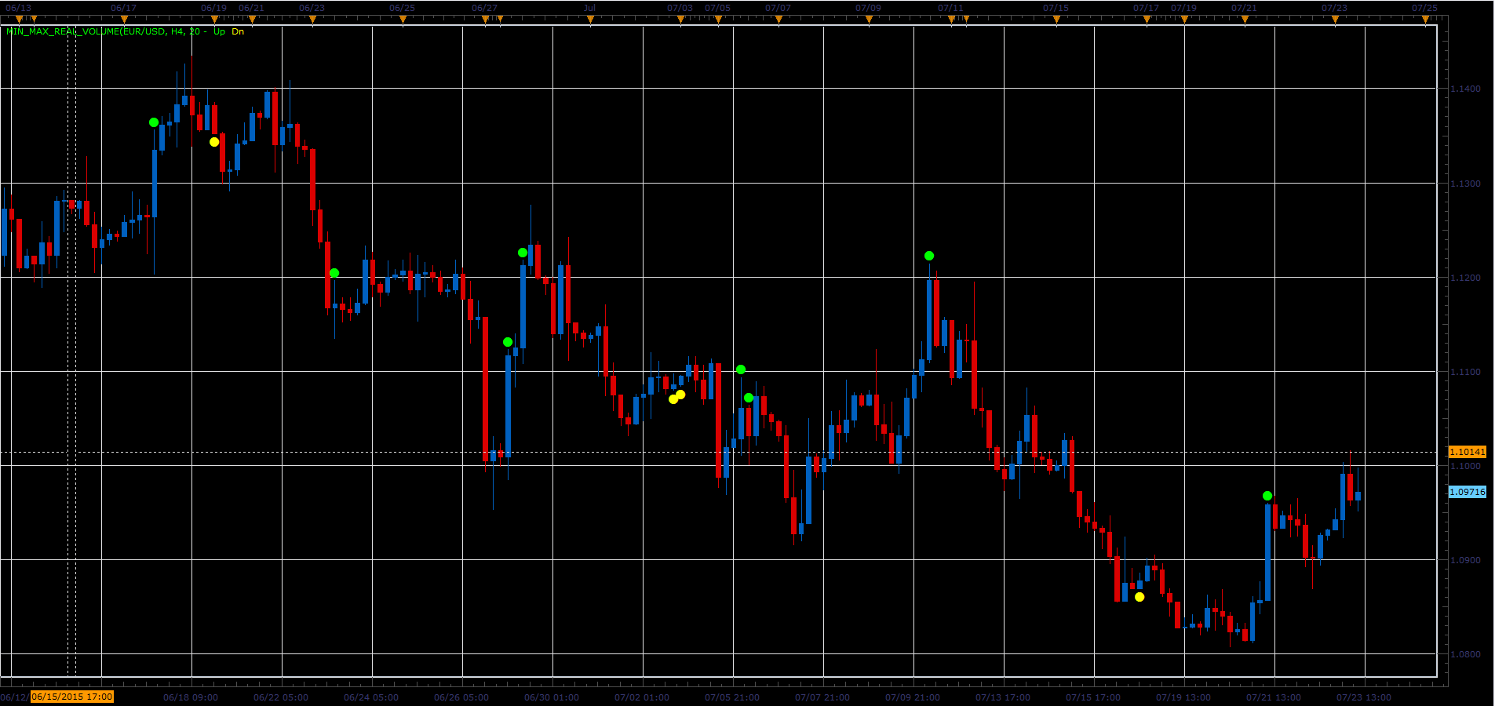Click the 1.0900 price axis label

click(x=1464, y=560)
